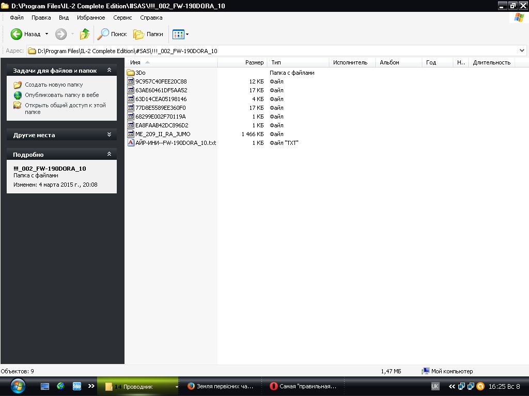Click the publish-to-web globe icon
Screen dimensions: 529x396
pyautogui.click(x=18, y=95)
